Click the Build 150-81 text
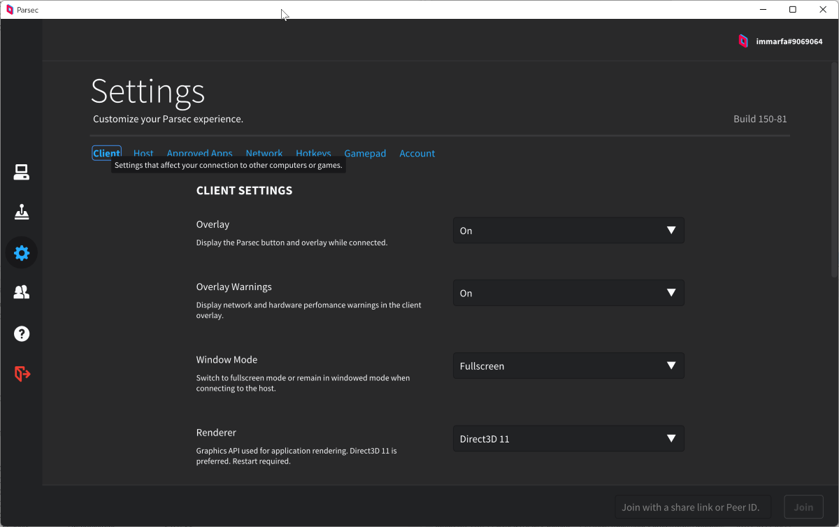This screenshot has width=839, height=527. [x=760, y=119]
